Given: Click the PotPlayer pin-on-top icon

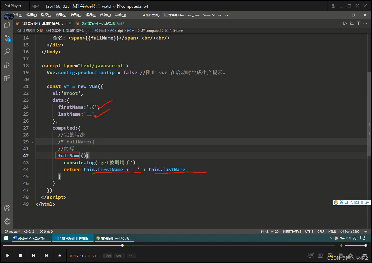Looking at the screenshot, I should click(333, 6).
